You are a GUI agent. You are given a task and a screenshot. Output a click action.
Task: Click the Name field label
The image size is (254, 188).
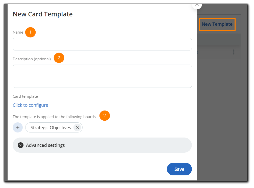18,32
